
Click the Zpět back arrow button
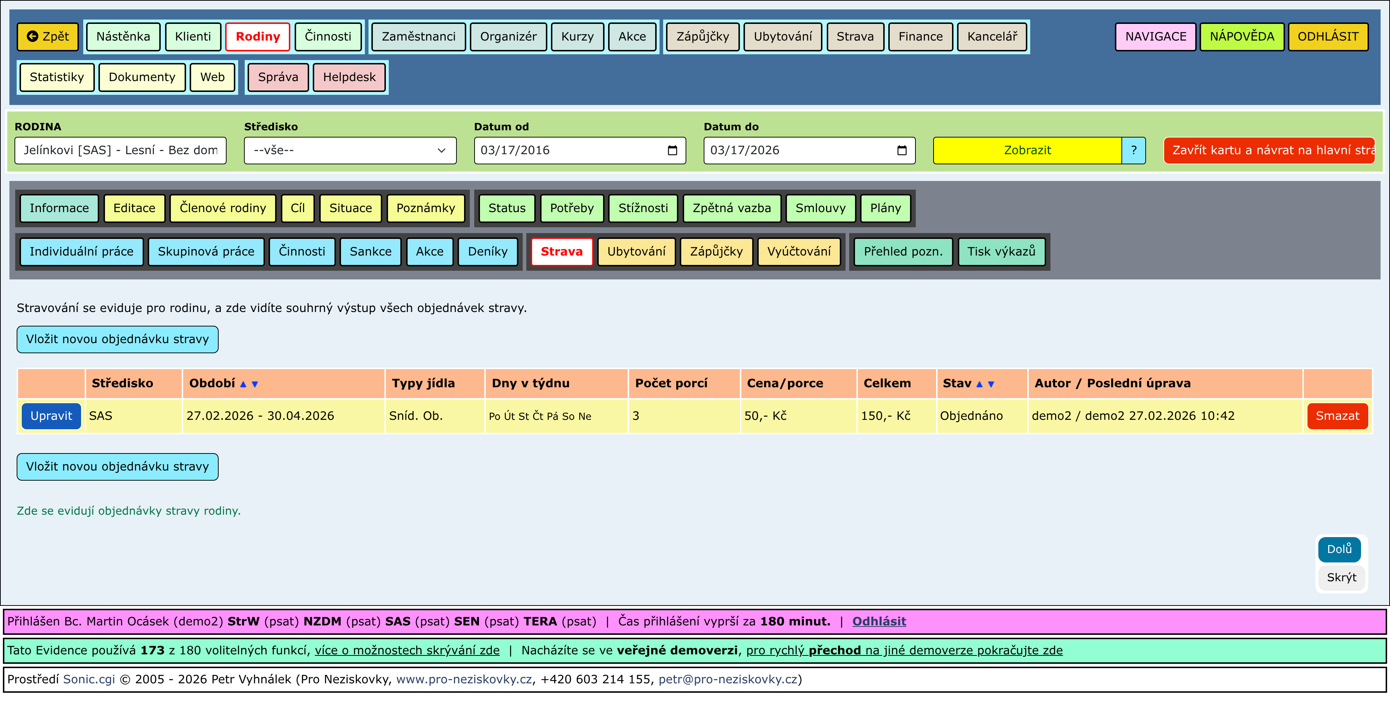coord(48,37)
